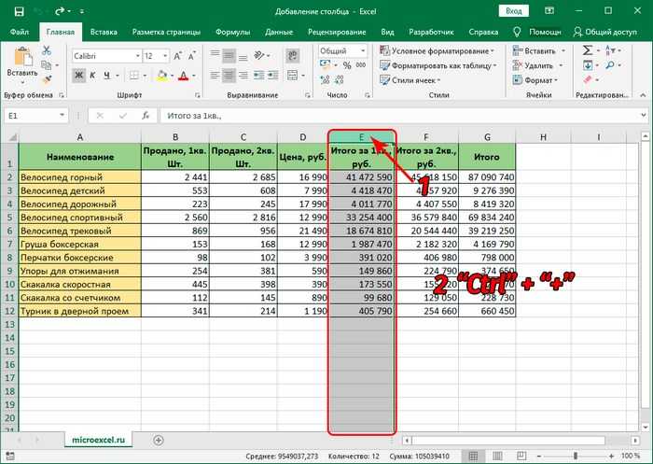Toggle Align Left horizontal alignment

(215, 76)
